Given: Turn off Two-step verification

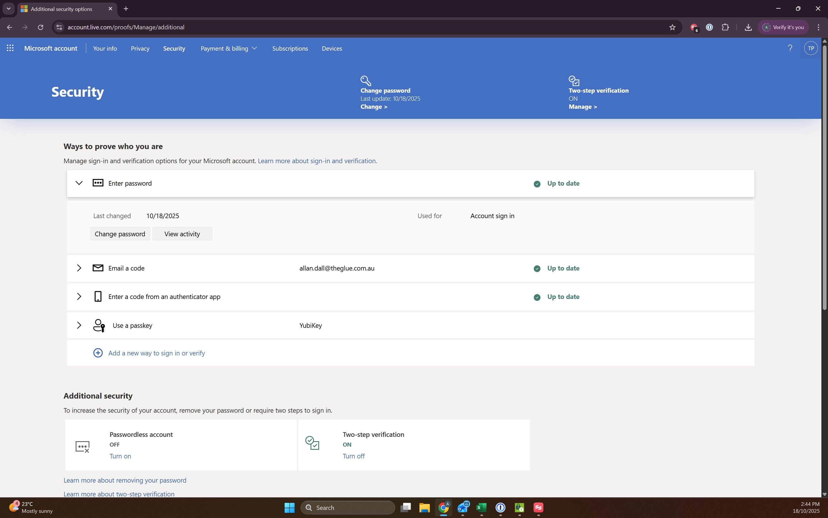Looking at the screenshot, I should 353,456.
